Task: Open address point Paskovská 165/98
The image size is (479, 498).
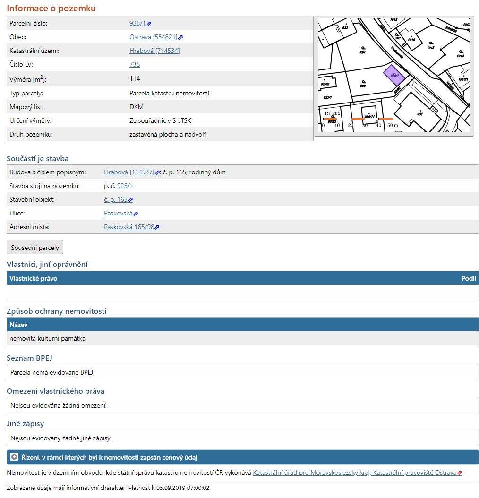Action: pyautogui.click(x=129, y=227)
